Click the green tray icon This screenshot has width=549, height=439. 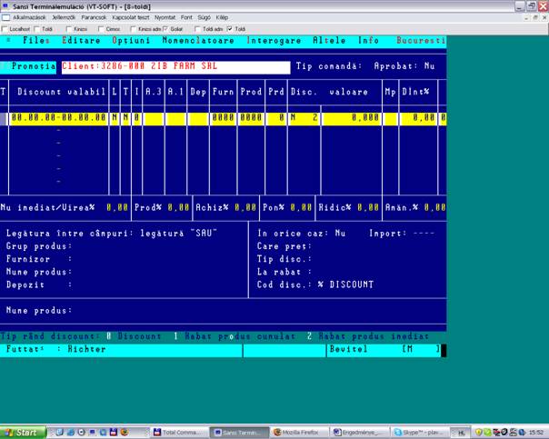487,433
